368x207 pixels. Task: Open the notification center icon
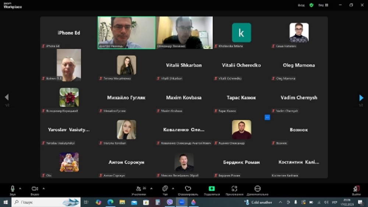(361, 202)
